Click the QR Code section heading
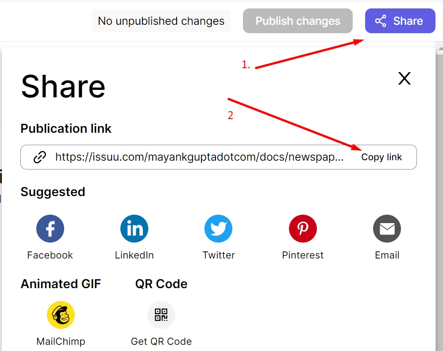The width and height of the screenshot is (443, 351). 161,284
